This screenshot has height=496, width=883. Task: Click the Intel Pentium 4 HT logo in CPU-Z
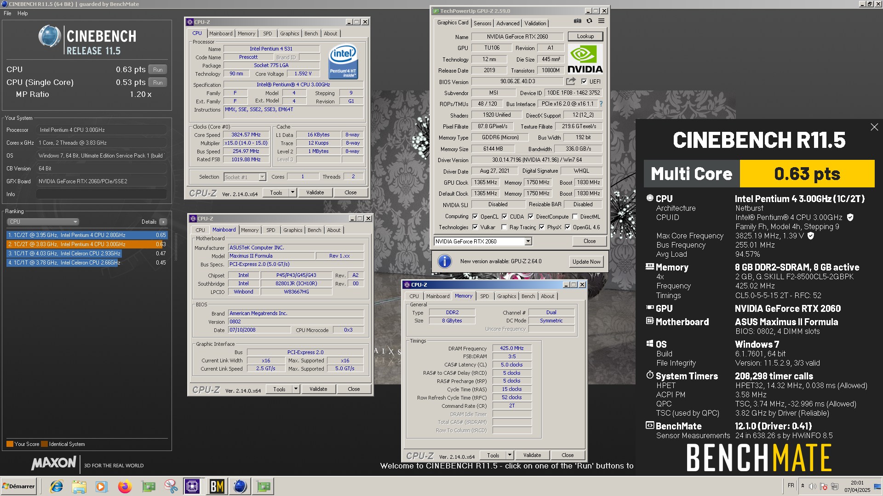(343, 62)
